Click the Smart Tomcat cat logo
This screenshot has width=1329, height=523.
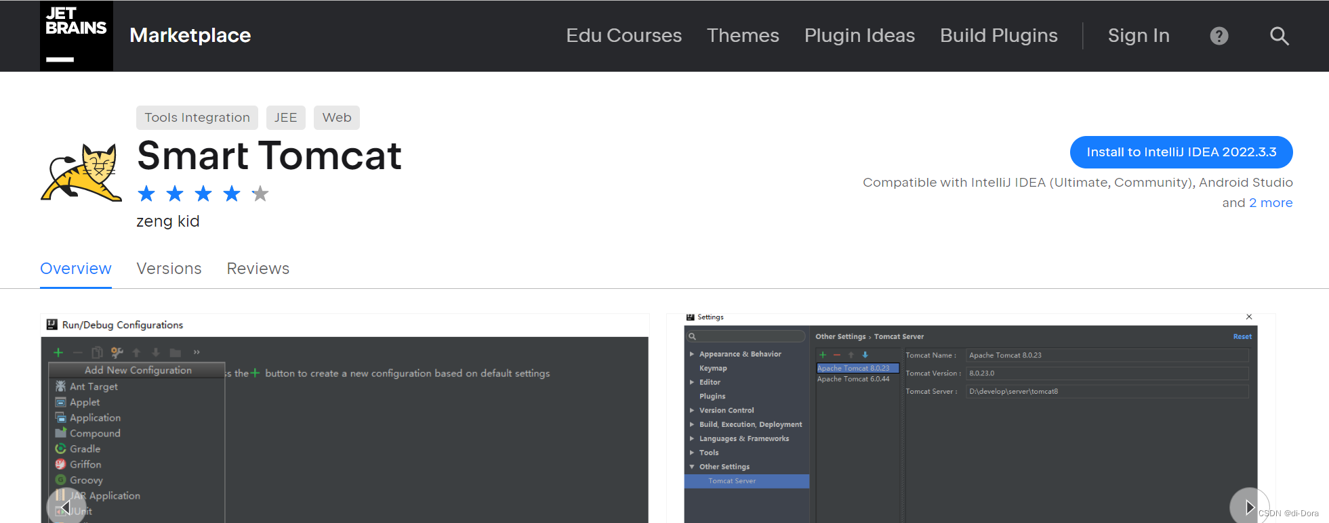click(x=81, y=173)
